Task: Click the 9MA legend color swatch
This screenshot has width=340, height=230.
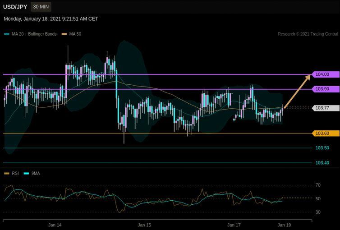Action: click(x=26, y=174)
